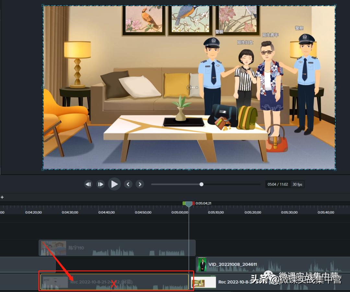Jump to previous clip using left chevron icon
The image size is (350, 292).
pos(128,184)
